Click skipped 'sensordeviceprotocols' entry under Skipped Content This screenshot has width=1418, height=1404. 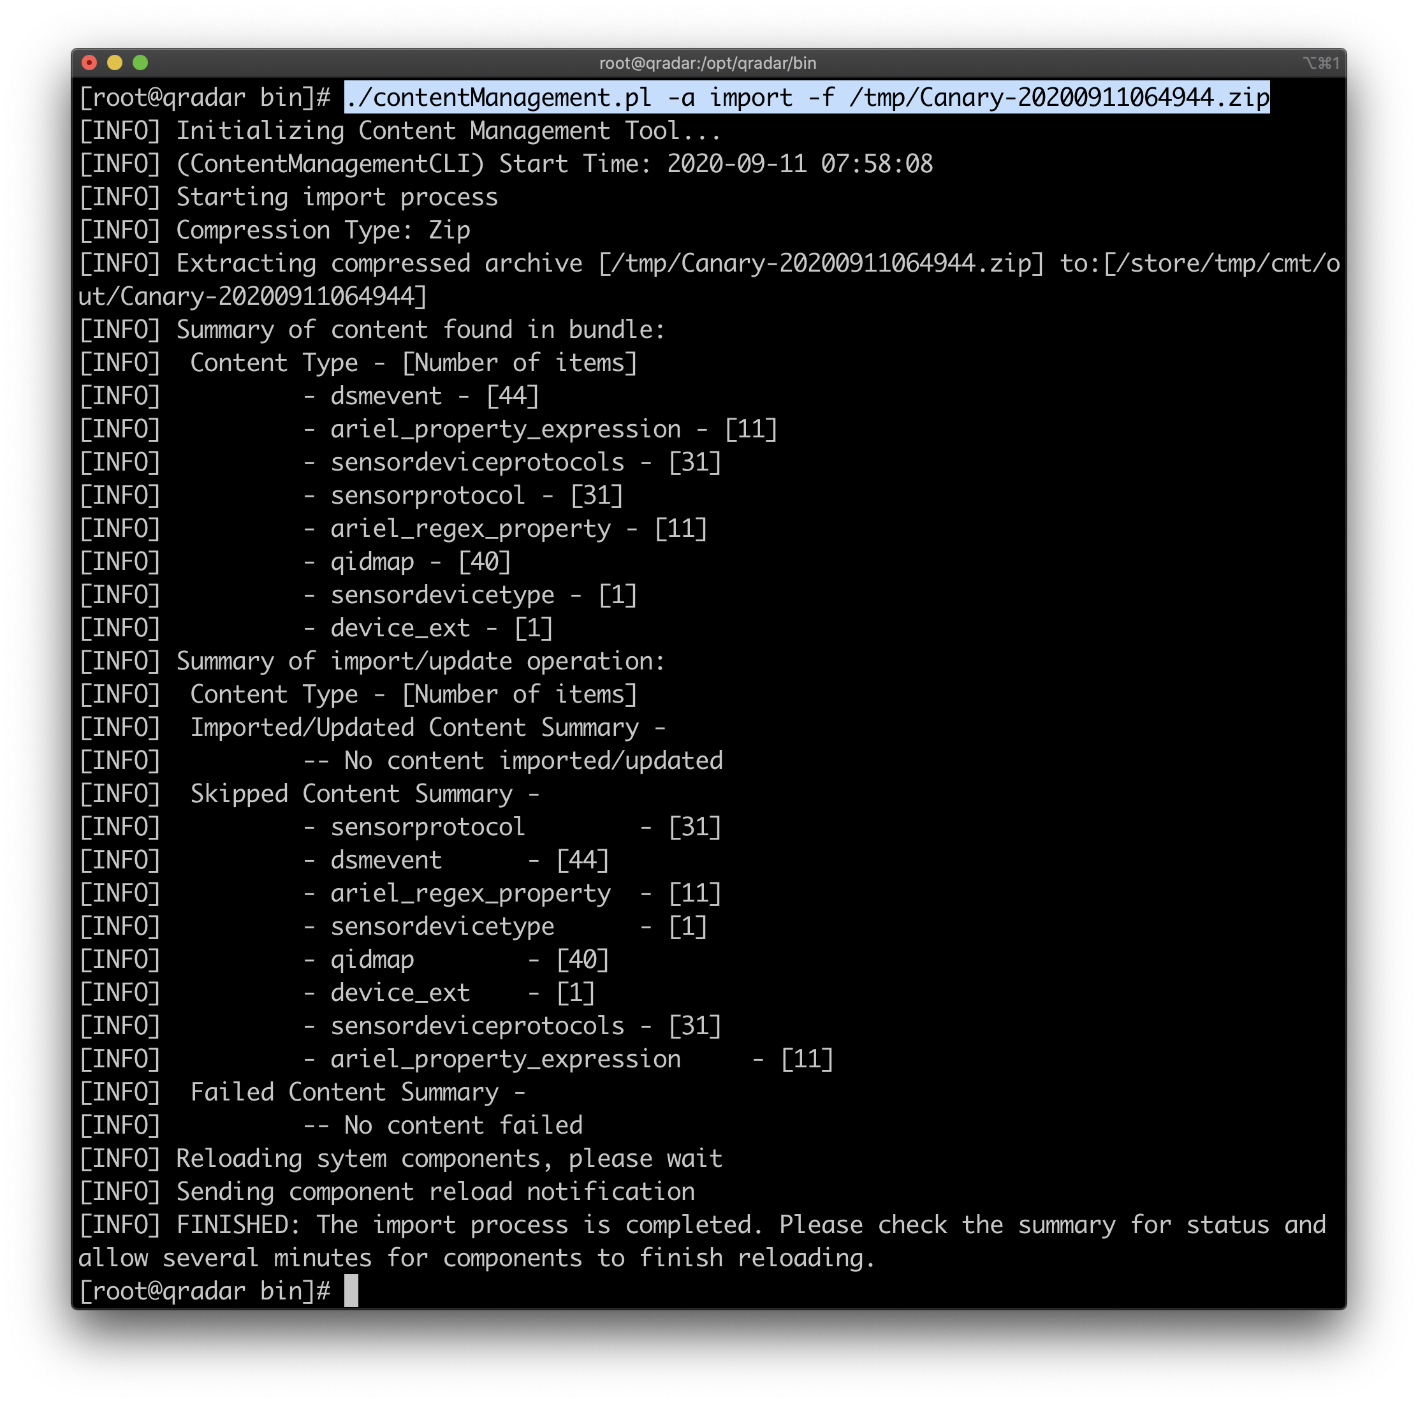(512, 1026)
